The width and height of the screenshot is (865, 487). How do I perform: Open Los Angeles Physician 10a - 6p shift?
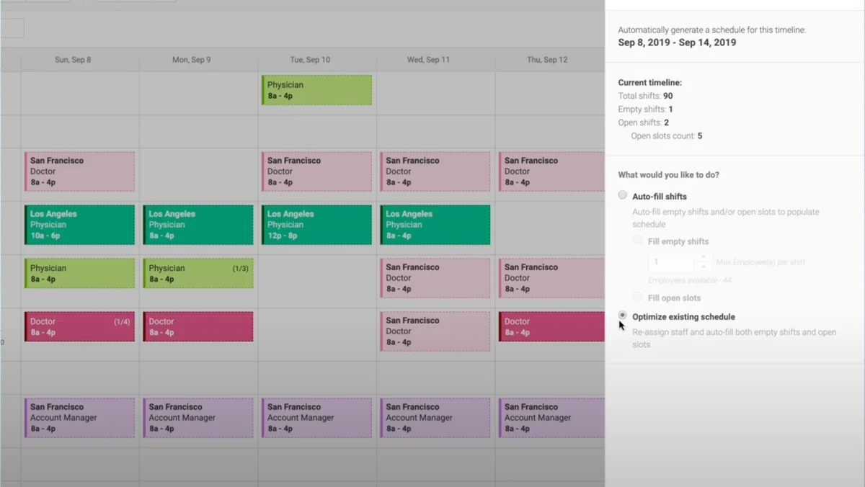click(x=79, y=225)
